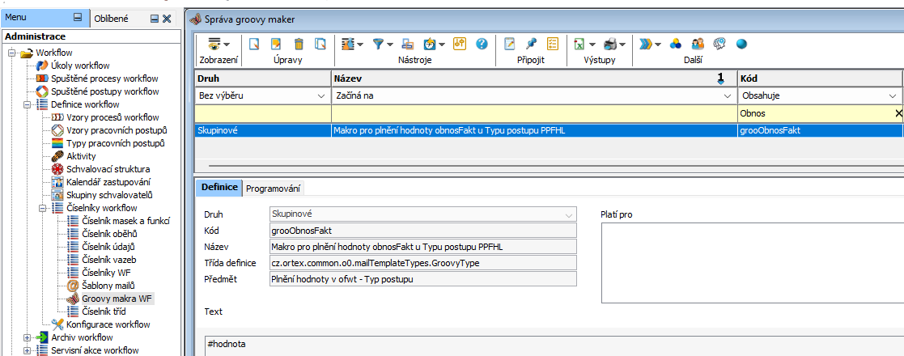Image resolution: width=904 pixels, height=356 pixels.
Task: Expand the Archiv workflow tree node
Action: (x=28, y=337)
